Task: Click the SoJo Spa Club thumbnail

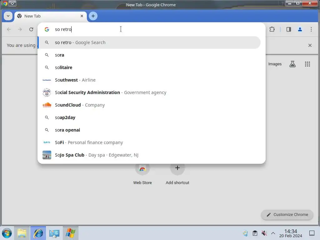Action: coord(47,155)
